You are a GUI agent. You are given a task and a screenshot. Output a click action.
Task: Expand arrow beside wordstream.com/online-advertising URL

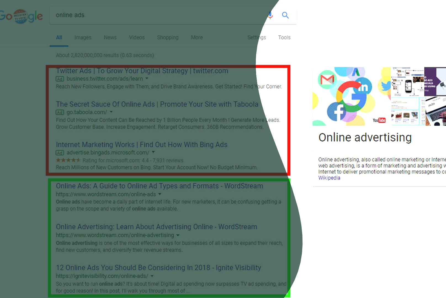tap(178, 235)
